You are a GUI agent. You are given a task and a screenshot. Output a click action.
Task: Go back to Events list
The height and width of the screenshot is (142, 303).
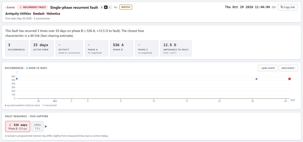pos(10,7)
